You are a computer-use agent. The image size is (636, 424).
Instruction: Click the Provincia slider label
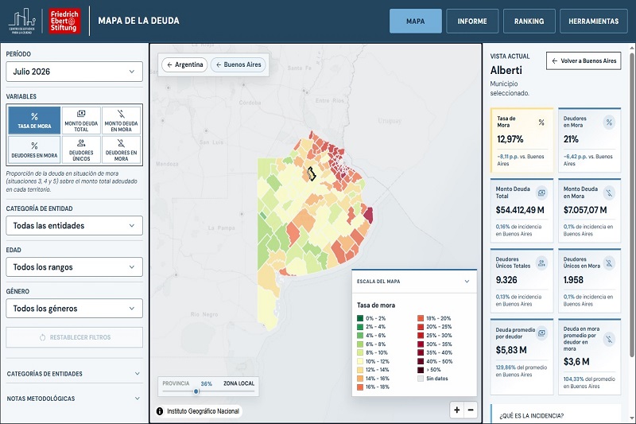pyautogui.click(x=176, y=383)
